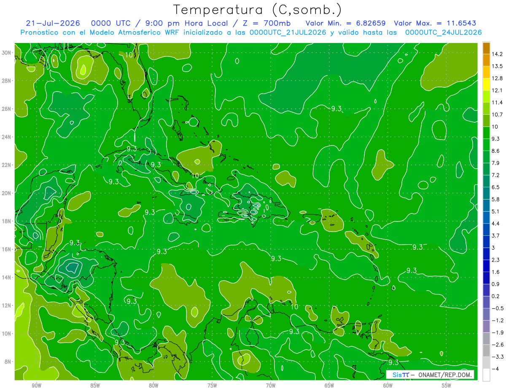Pick the dark blue swatch between 1.6 and 2.3
Screen dimensions: 506x391
click(486, 266)
